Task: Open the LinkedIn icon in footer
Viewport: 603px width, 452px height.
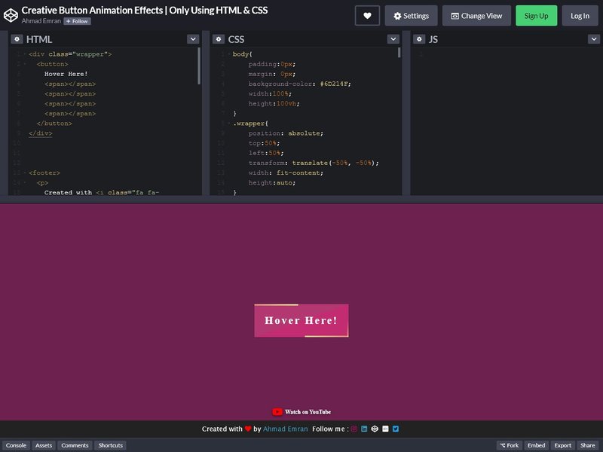Action: click(364, 429)
